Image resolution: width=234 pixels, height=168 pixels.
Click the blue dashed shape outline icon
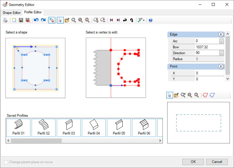212,95
